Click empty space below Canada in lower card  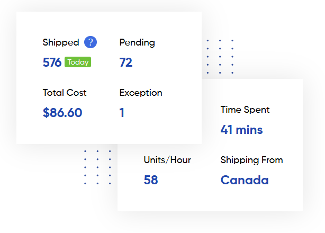pos(245,199)
